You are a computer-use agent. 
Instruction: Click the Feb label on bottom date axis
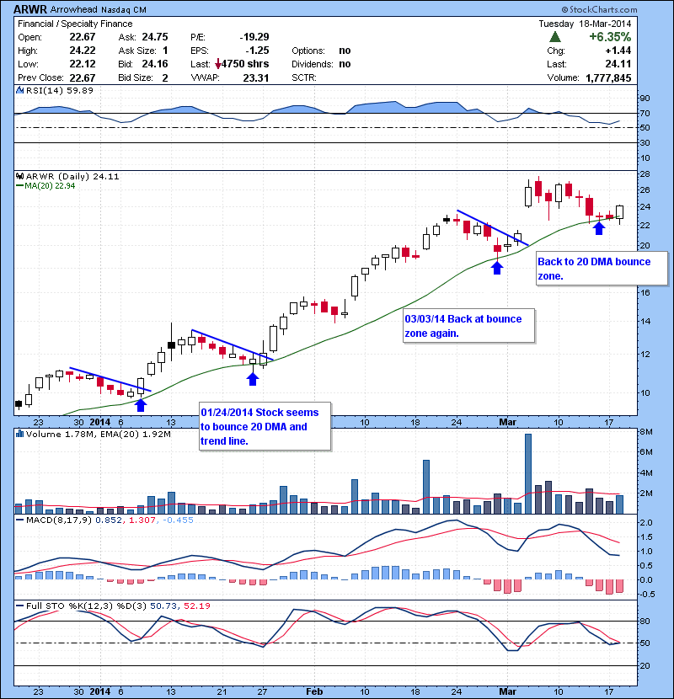click(x=314, y=691)
